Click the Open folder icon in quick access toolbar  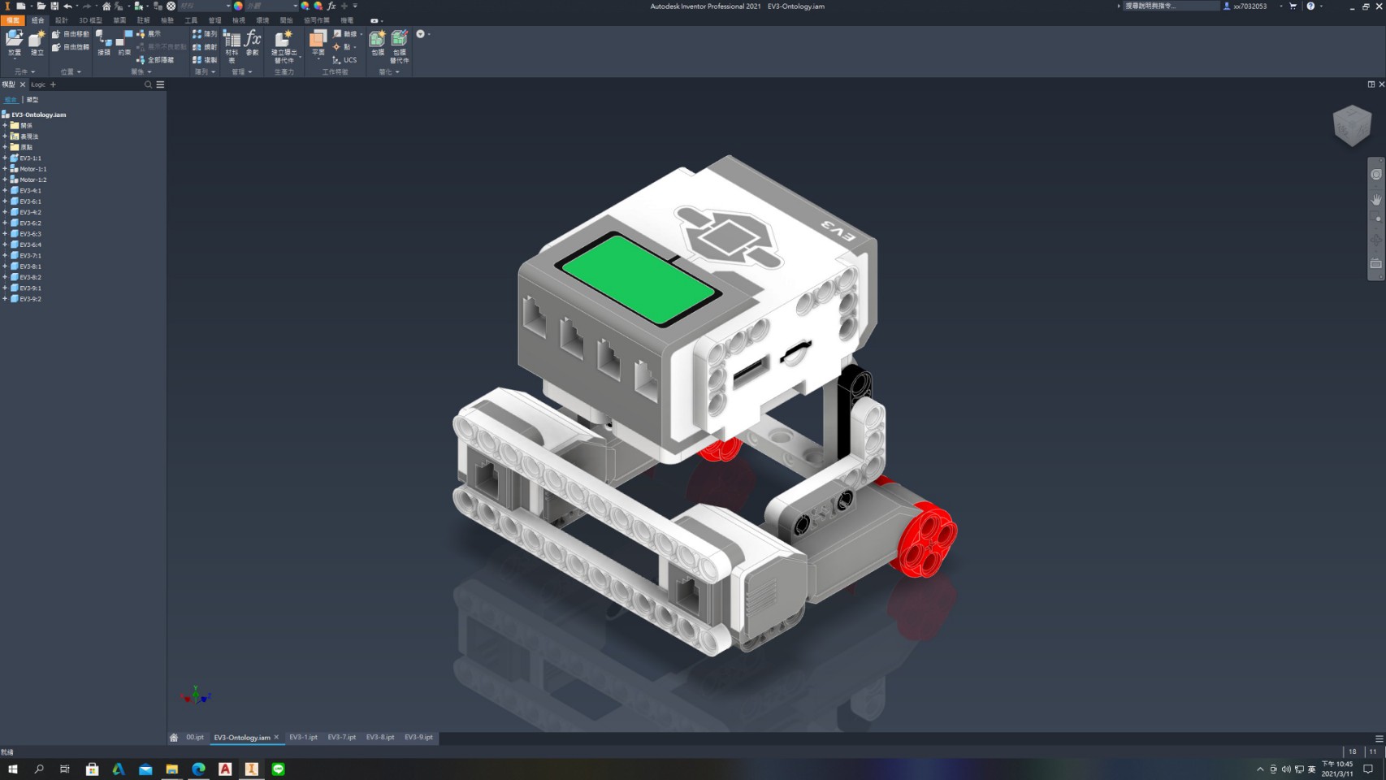(41, 6)
